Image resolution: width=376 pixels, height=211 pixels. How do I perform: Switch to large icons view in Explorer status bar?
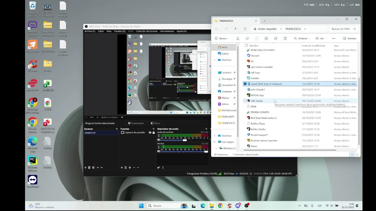[x=357, y=154]
